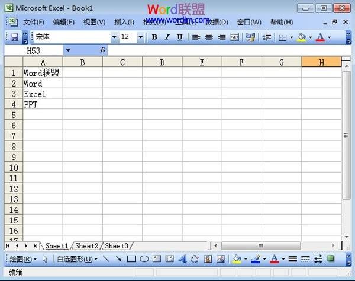The width and height of the screenshot is (355, 281).
Task: Open font color dropdown in formatting toolbar
Action: click(329, 37)
